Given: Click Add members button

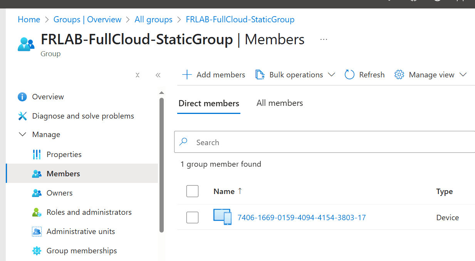Looking at the screenshot, I should pos(214,75).
